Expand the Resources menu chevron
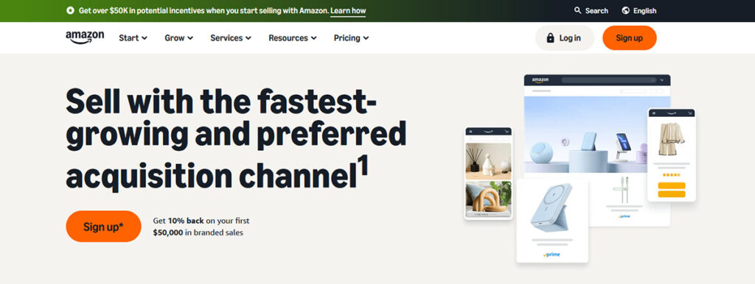The image size is (755, 284). [313, 38]
